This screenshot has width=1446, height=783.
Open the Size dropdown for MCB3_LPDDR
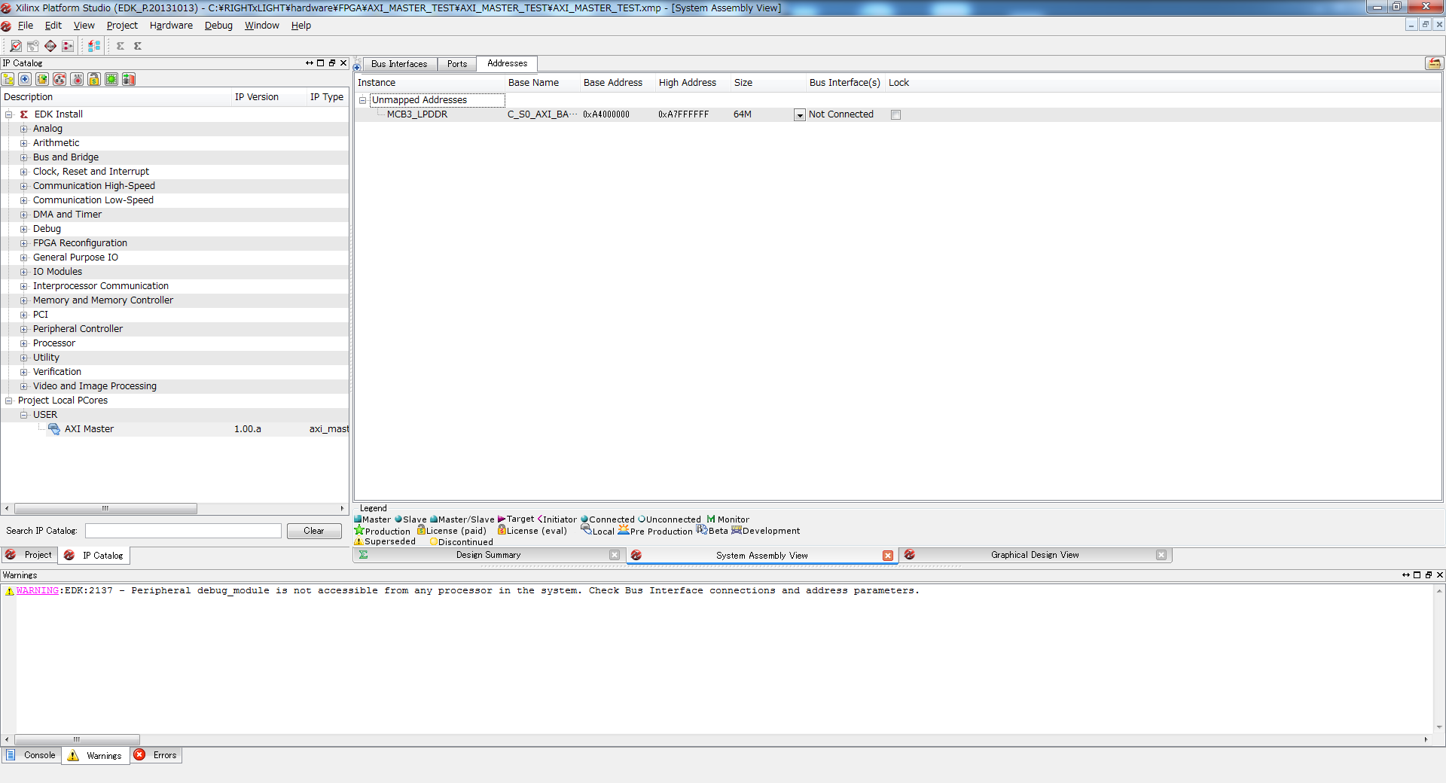tap(800, 115)
